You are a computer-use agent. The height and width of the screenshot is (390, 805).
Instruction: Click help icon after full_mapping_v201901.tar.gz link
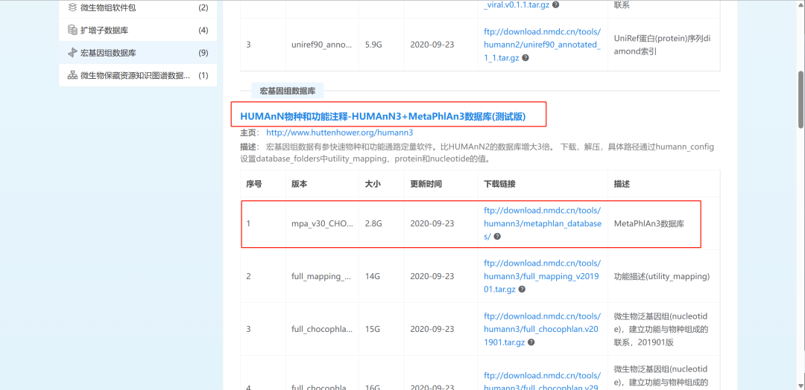click(522, 290)
